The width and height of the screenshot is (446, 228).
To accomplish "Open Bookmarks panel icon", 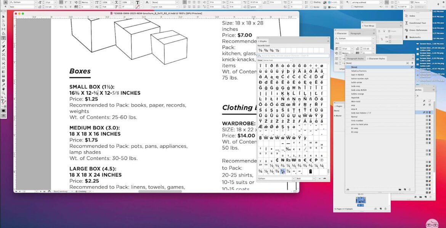I will pos(406,37).
